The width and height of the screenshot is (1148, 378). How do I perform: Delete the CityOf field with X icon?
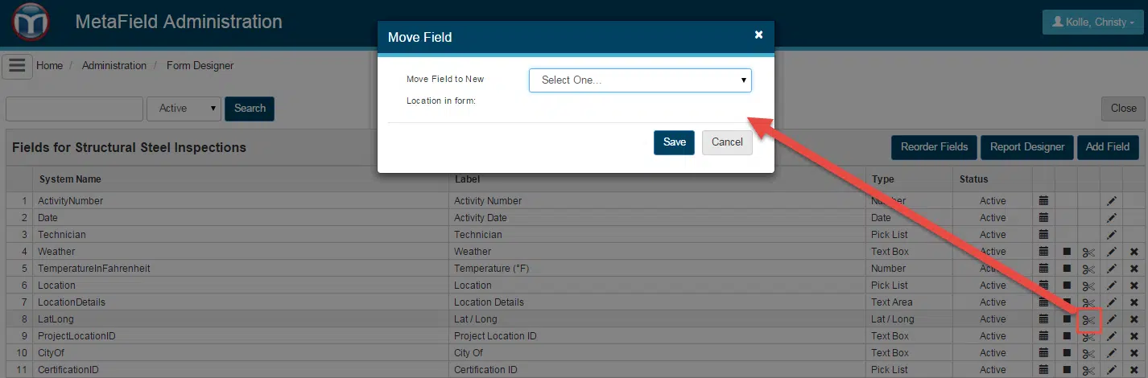(1134, 353)
